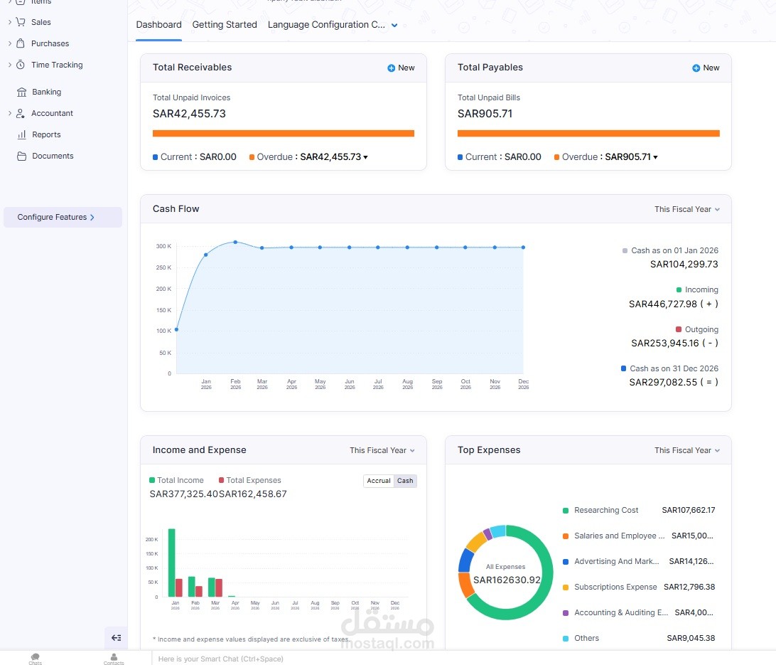The image size is (776, 665).
Task: Click the Reports bar chart icon
Action: [x=21, y=134]
